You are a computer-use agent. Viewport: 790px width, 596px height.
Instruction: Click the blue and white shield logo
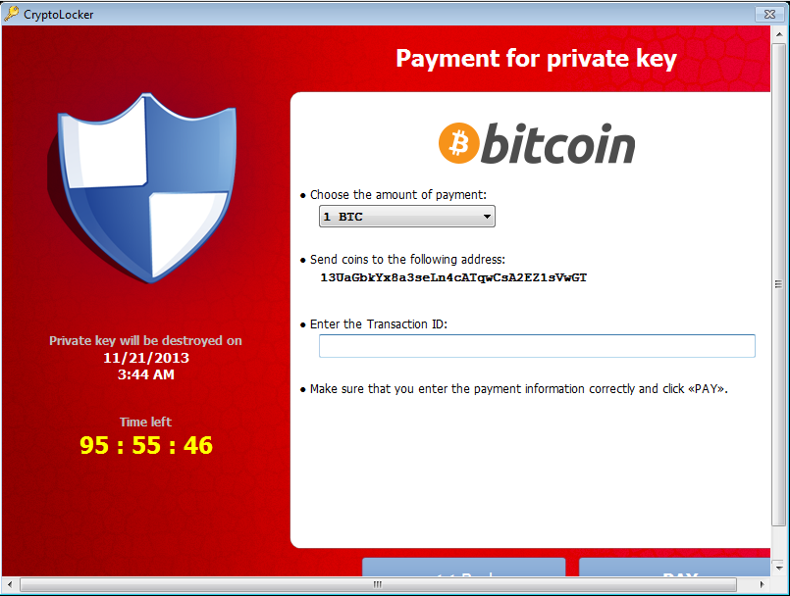(x=142, y=188)
